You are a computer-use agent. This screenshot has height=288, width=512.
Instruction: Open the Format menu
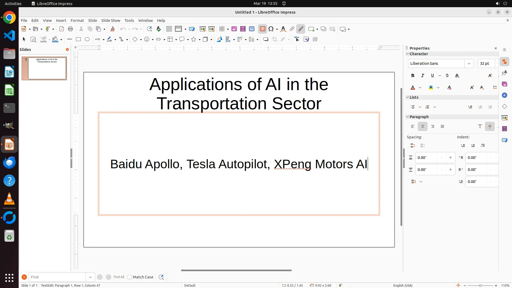pos(77,21)
